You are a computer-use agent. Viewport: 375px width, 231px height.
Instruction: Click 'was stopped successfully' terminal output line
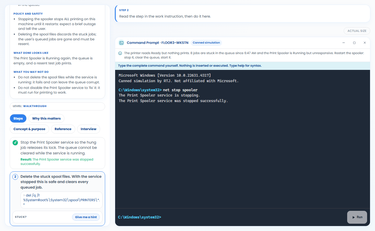(x=173, y=101)
